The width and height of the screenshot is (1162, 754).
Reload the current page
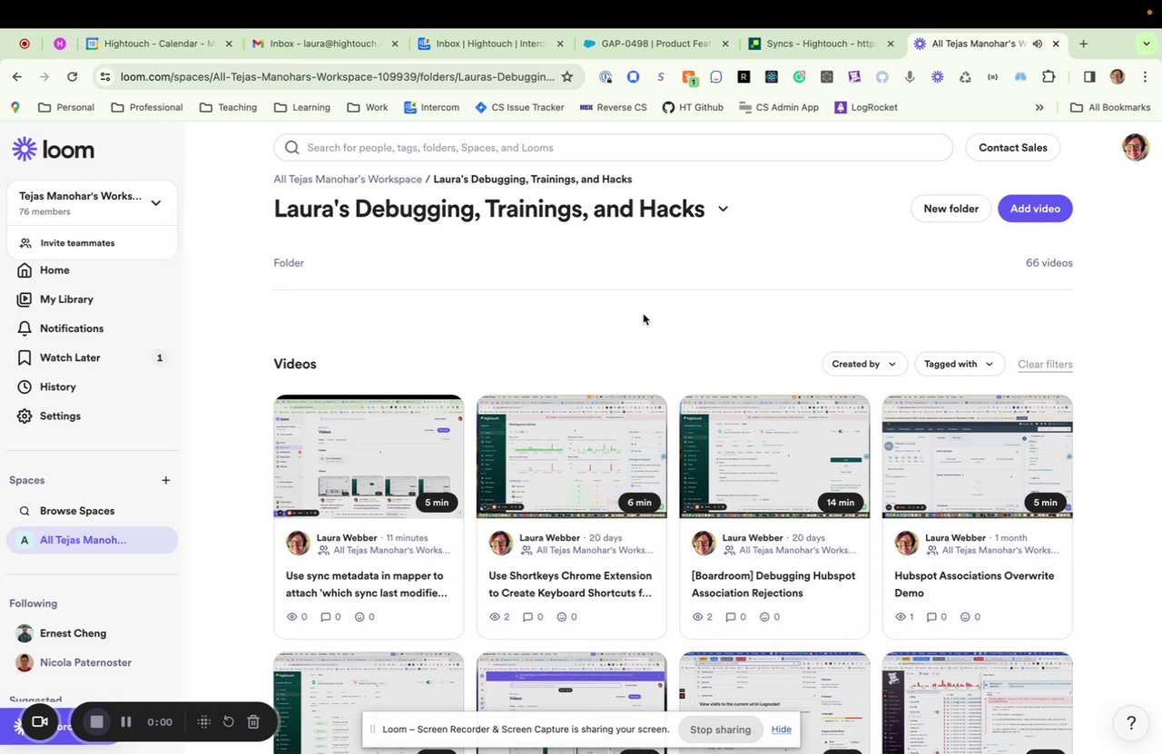(73, 77)
